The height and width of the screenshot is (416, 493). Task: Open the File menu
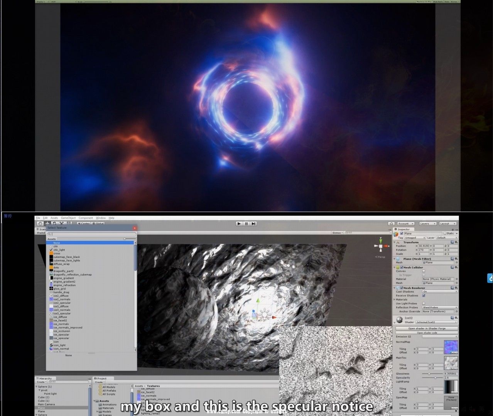[x=38, y=218]
